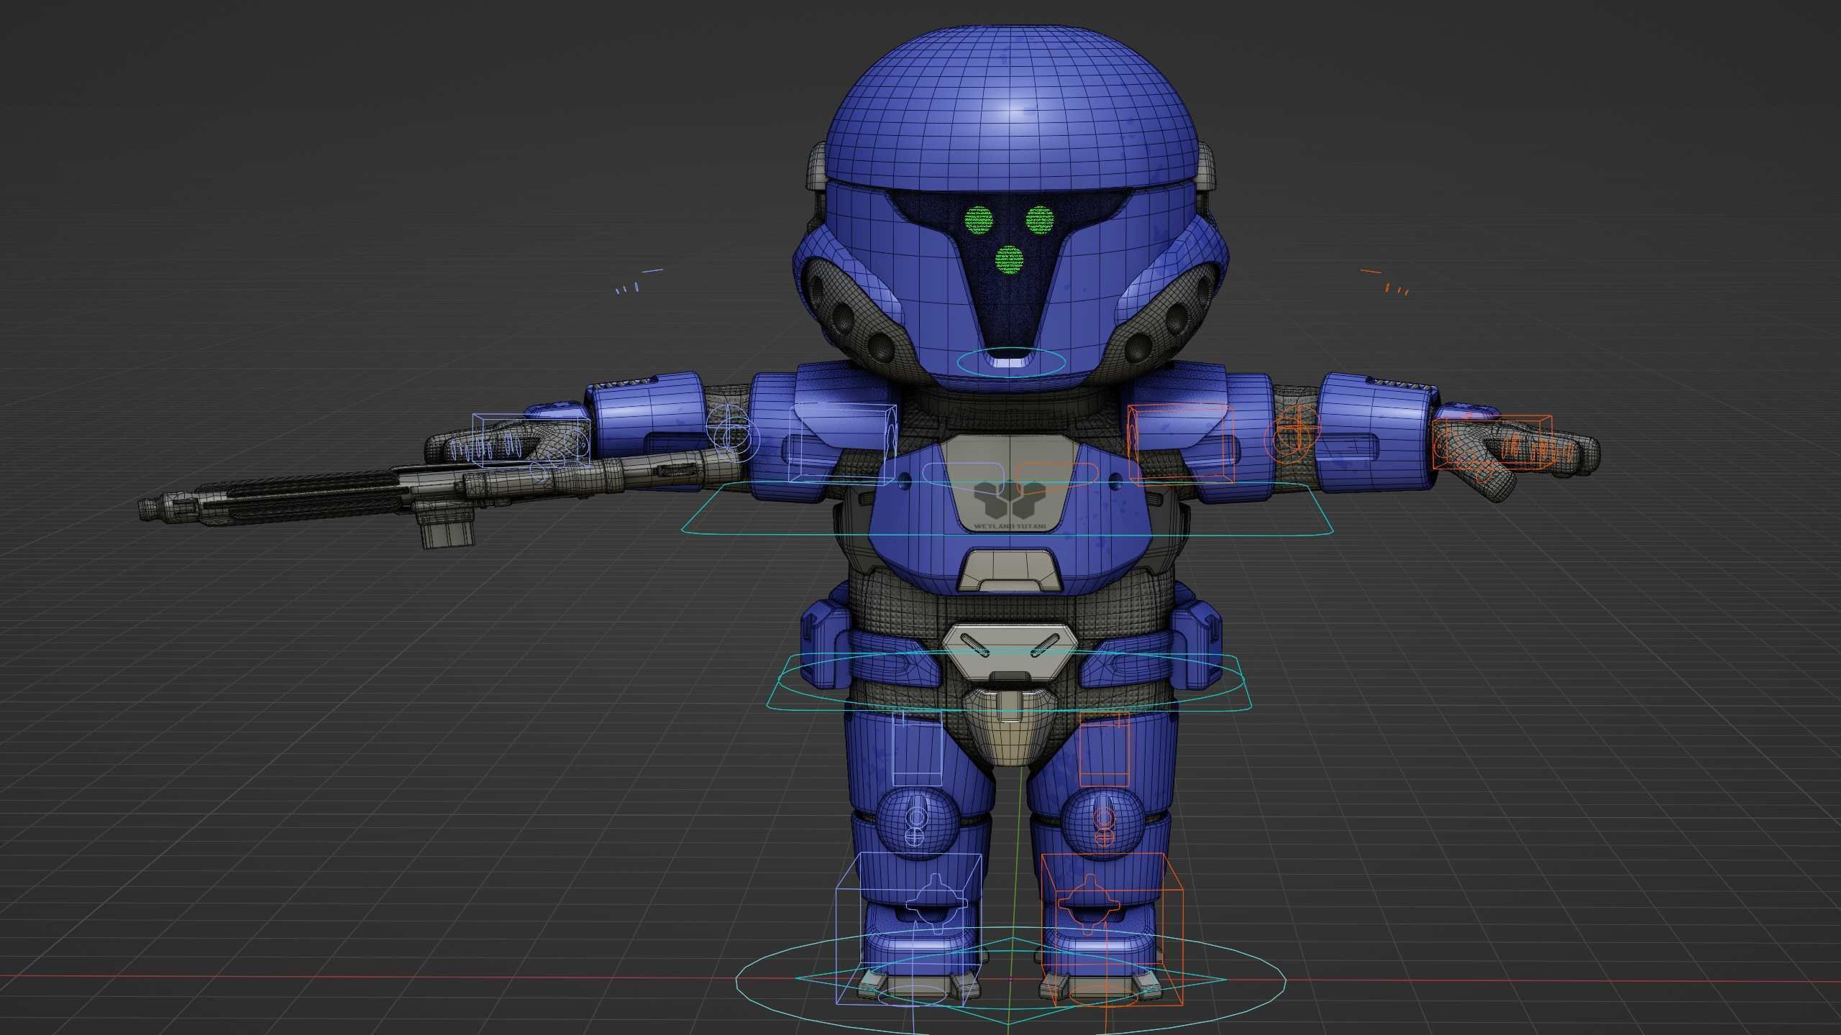Click the left green visor light
1841x1035 pixels.
point(978,221)
